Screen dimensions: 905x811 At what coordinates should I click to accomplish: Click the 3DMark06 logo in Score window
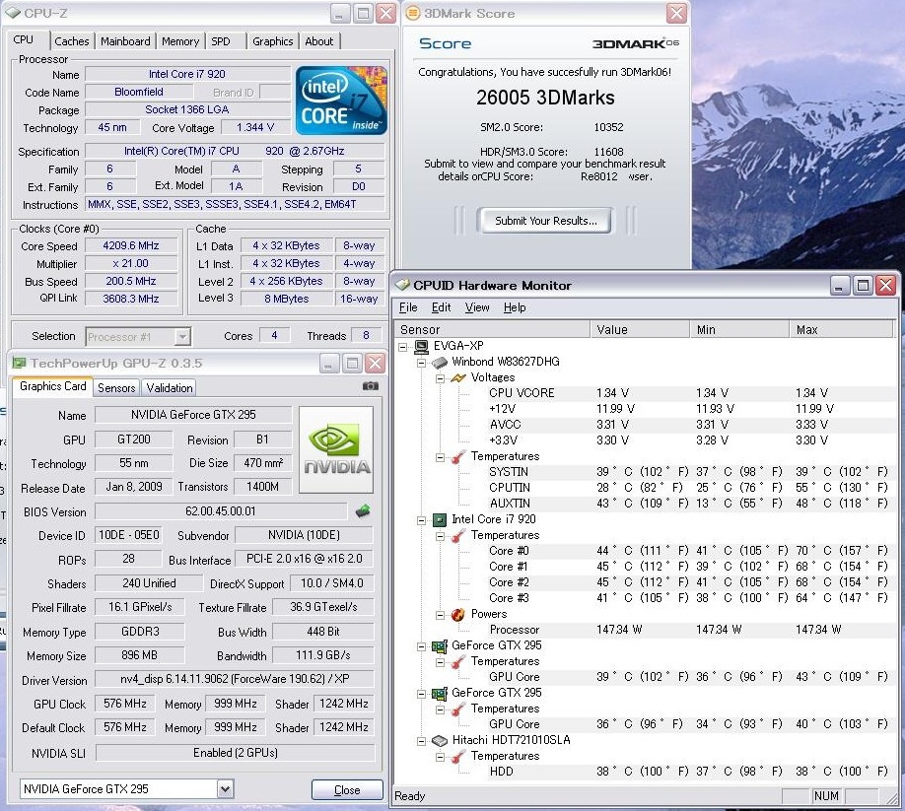636,43
